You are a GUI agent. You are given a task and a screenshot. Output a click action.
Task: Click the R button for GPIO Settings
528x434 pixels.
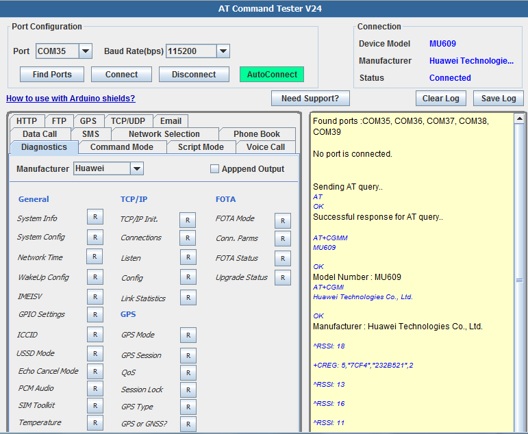(x=95, y=314)
